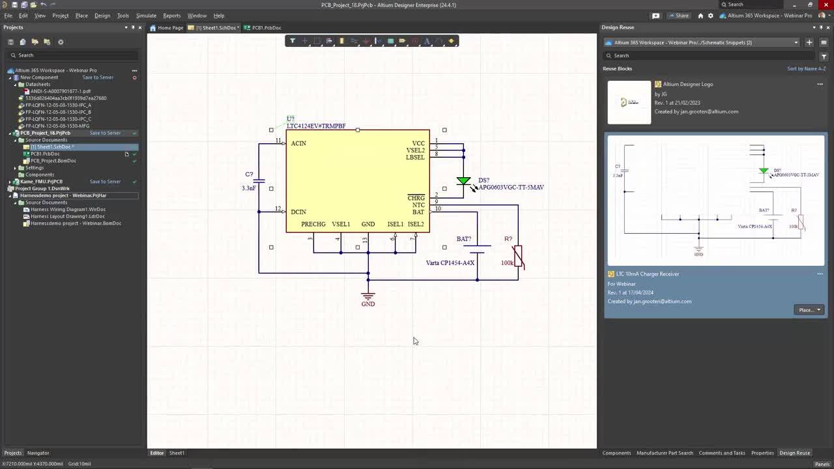The image size is (834, 469).
Task: Select the Altium Designer Logo thumbnail
Action: tap(629, 102)
